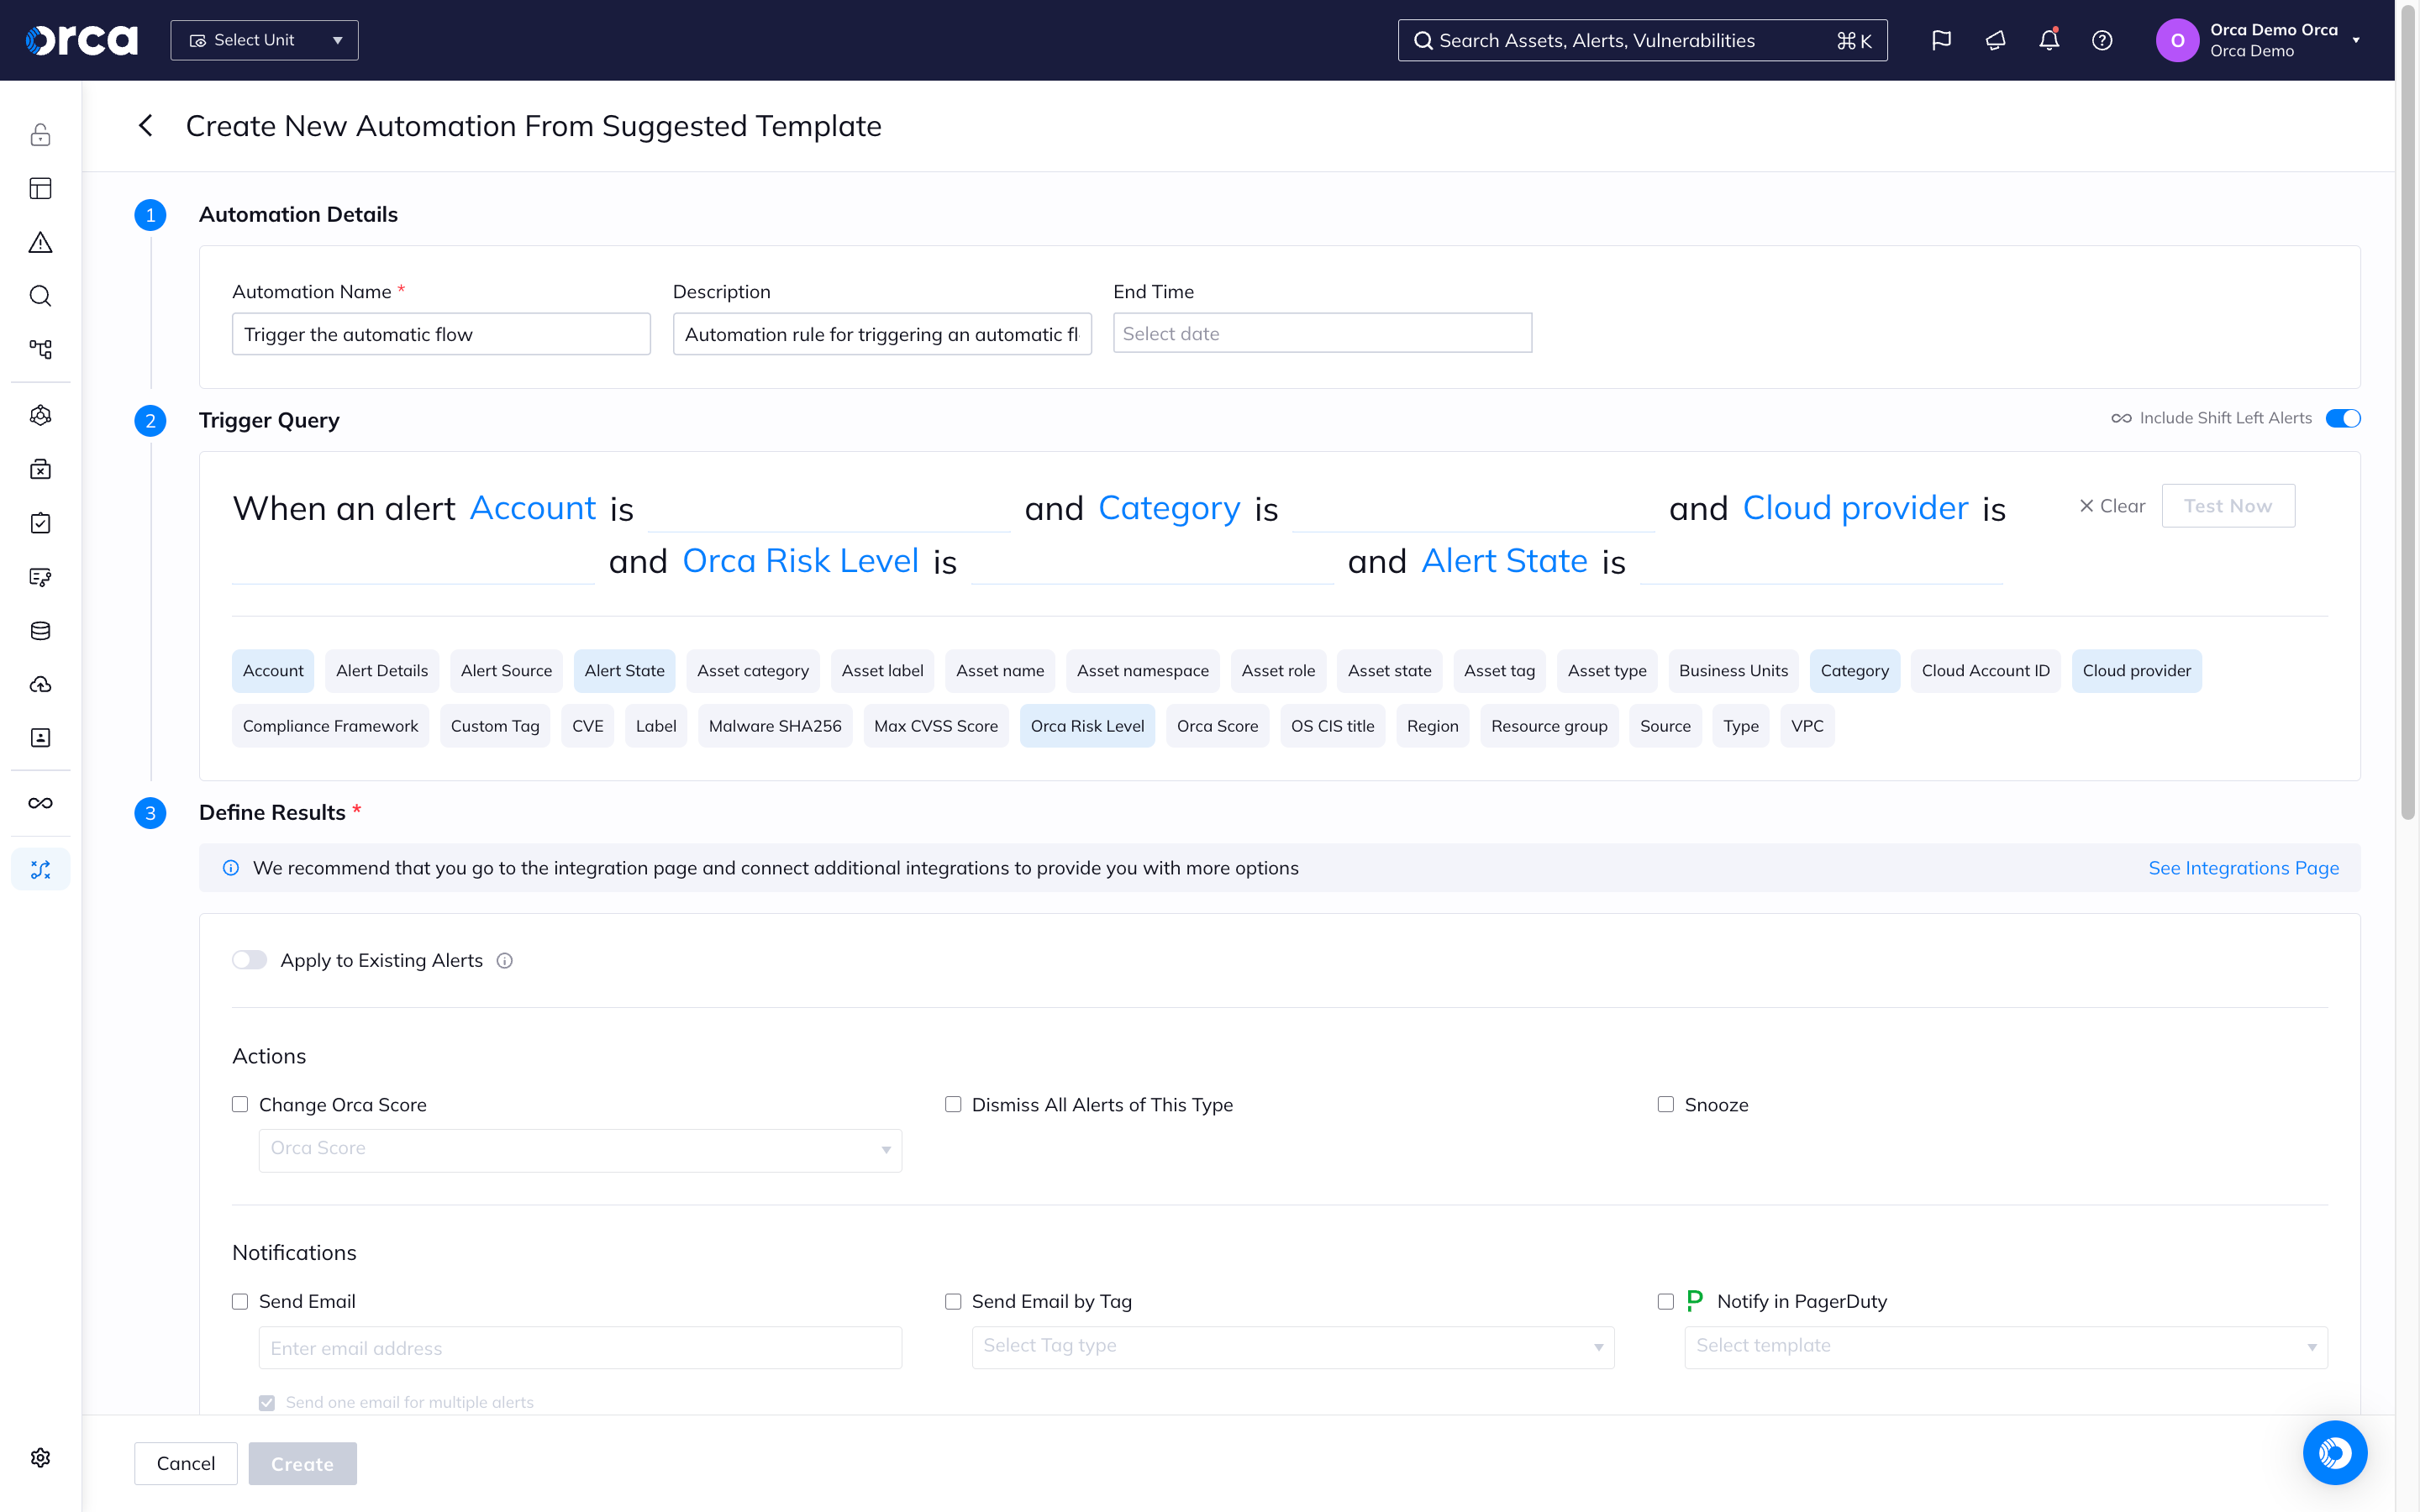Image resolution: width=2420 pixels, height=1512 pixels.
Task: Enable Apply to Existing Alerts toggle
Action: pyautogui.click(x=249, y=960)
